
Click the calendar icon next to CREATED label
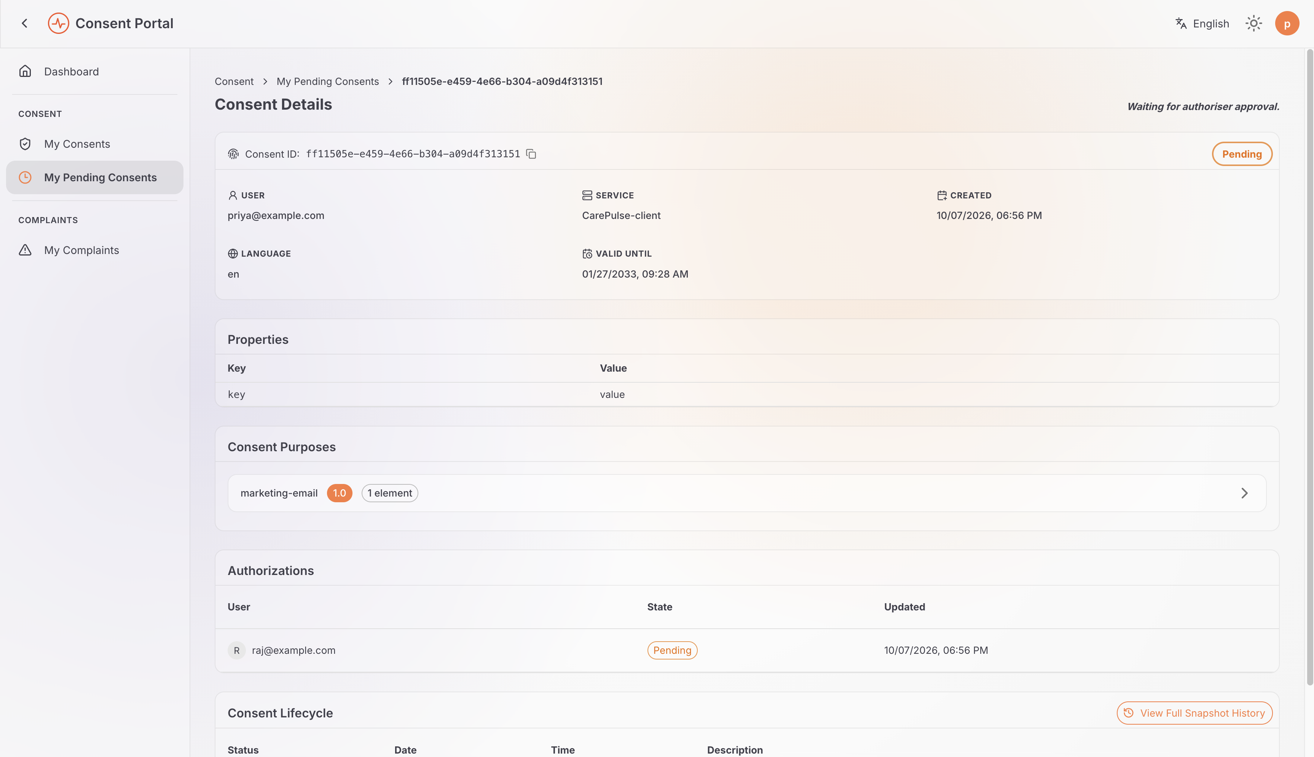941,195
